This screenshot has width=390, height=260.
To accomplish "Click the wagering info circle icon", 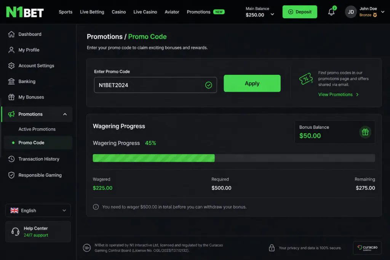I will (96, 207).
